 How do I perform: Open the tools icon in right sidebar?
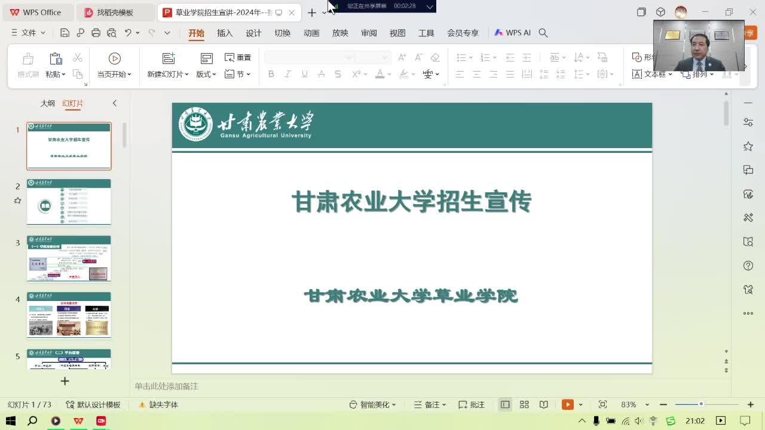point(748,218)
